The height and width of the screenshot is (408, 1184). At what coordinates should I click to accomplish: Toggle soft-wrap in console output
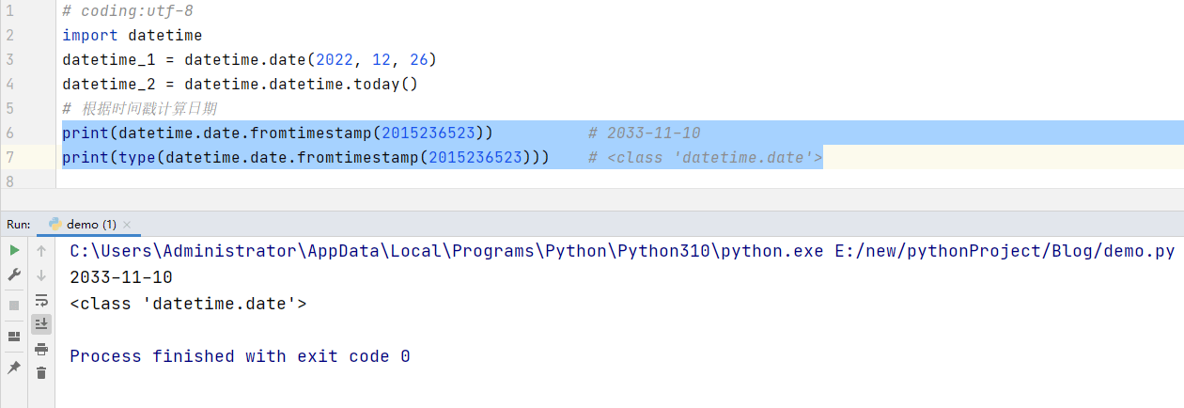pos(41,300)
